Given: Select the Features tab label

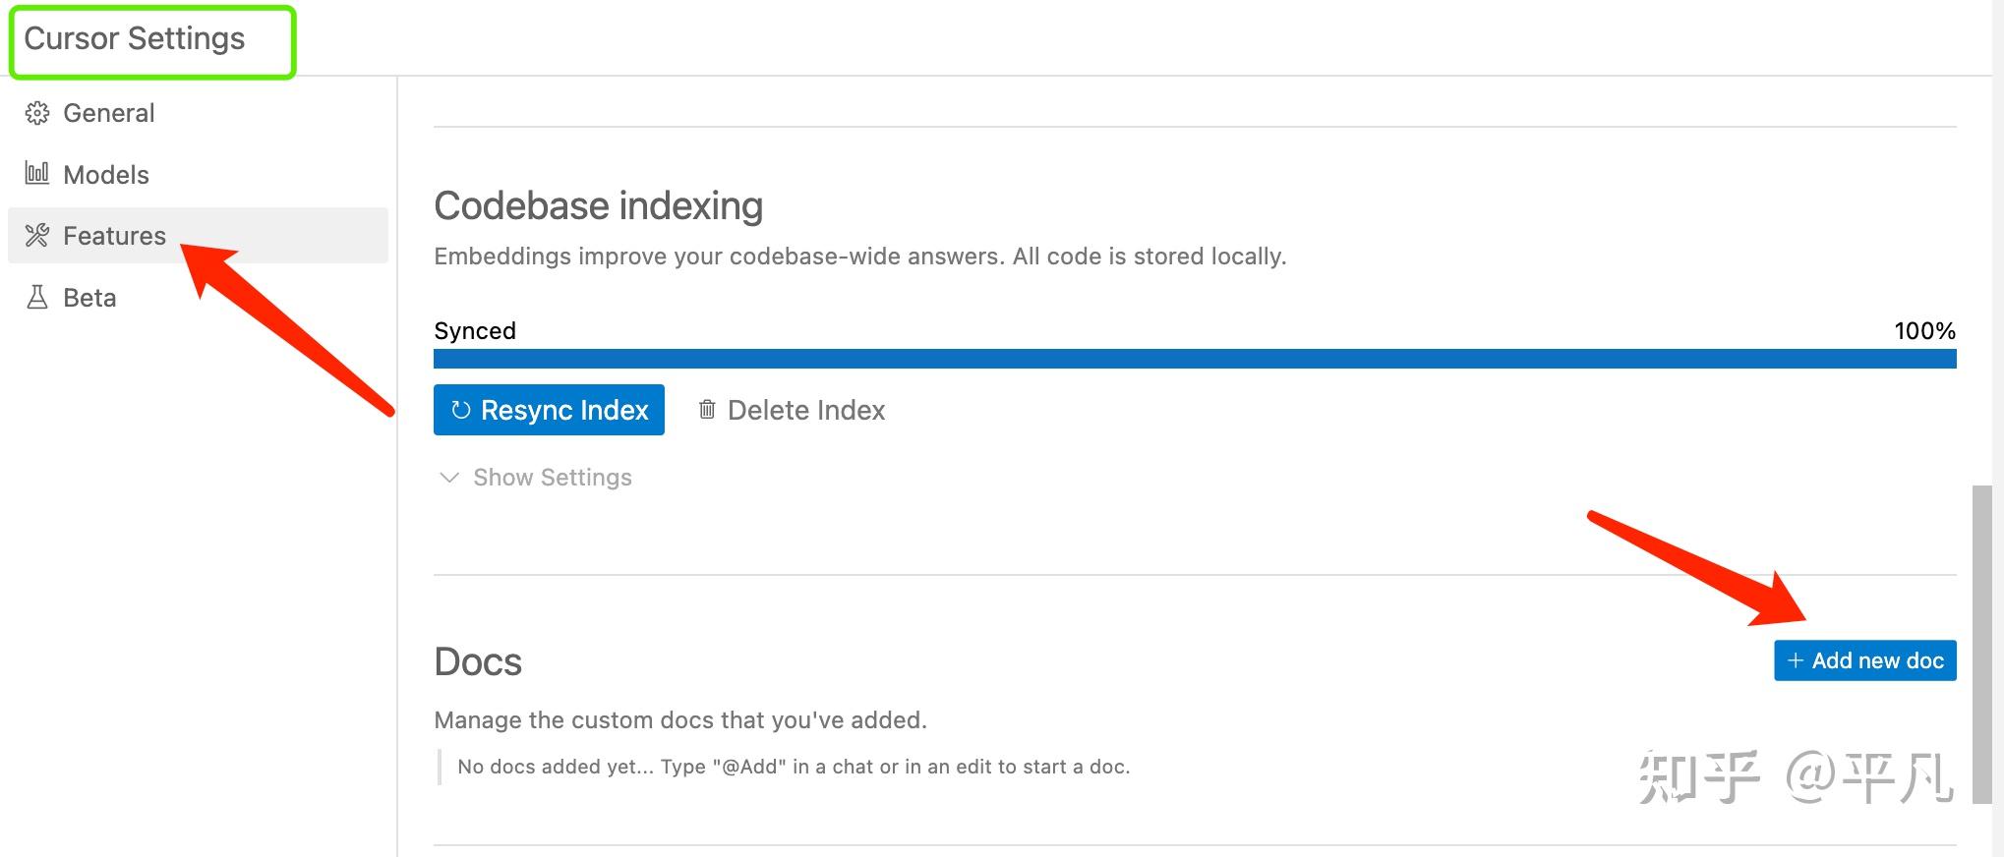Looking at the screenshot, I should [115, 236].
